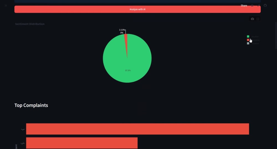Toggle the gray legend entry in the pie chart

pyautogui.click(x=253, y=43)
